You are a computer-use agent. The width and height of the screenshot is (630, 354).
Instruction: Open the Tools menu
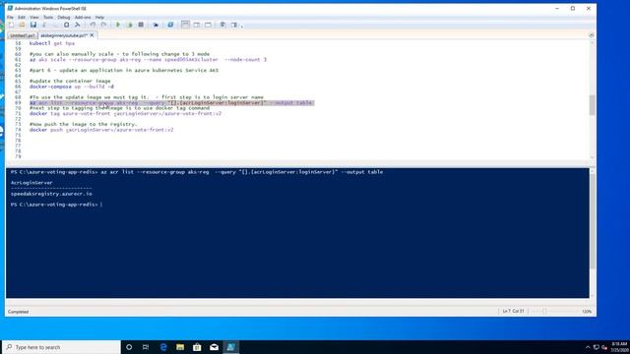point(48,18)
